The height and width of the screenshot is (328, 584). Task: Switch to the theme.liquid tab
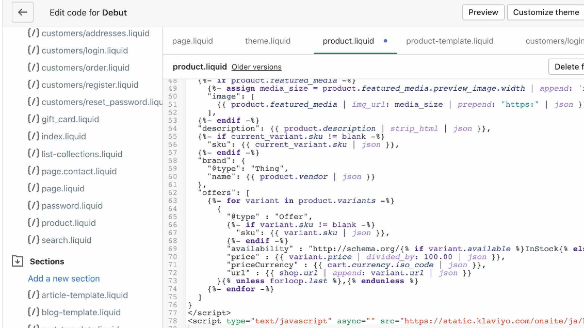point(268,41)
